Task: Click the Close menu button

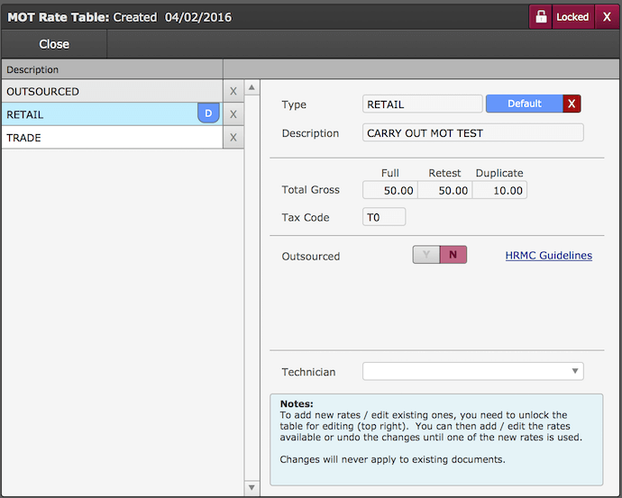Action: [x=54, y=44]
